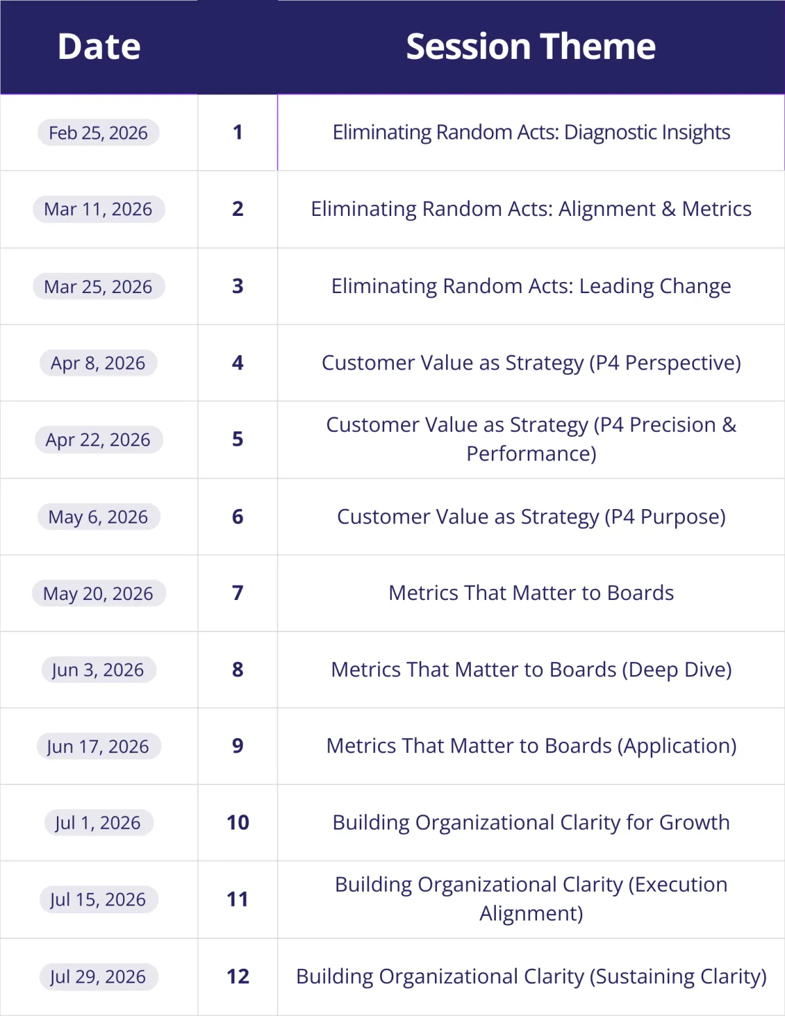
Task: Click the Mar 11, 2026 date badge
Action: pyautogui.click(x=98, y=209)
